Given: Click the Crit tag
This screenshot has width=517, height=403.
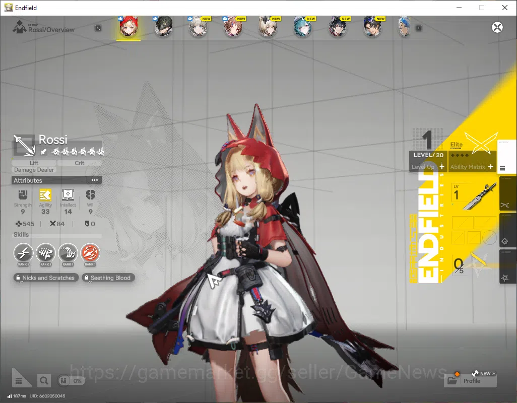Looking at the screenshot, I should tap(80, 163).
